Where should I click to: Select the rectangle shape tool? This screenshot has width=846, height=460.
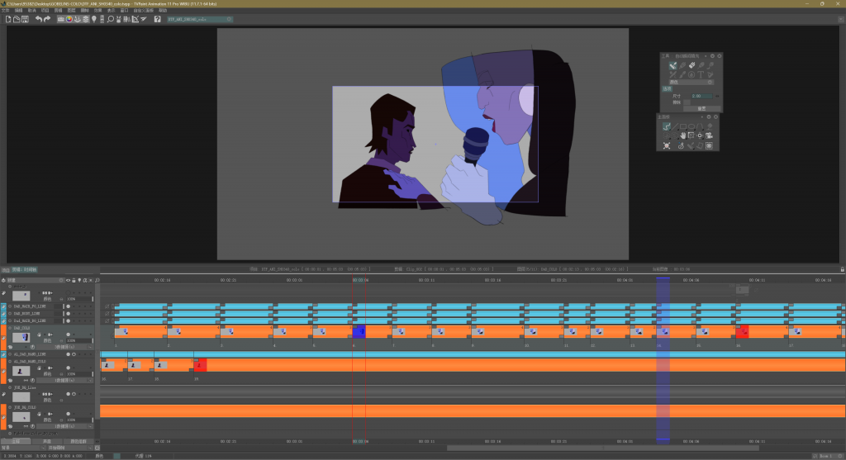pos(682,126)
